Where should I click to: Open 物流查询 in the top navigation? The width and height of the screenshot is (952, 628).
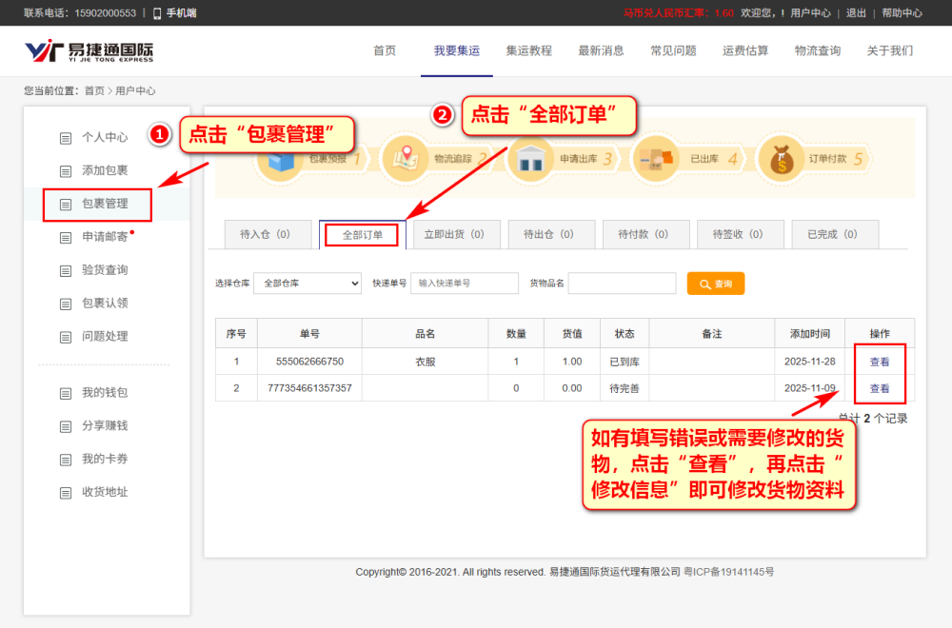coord(817,51)
